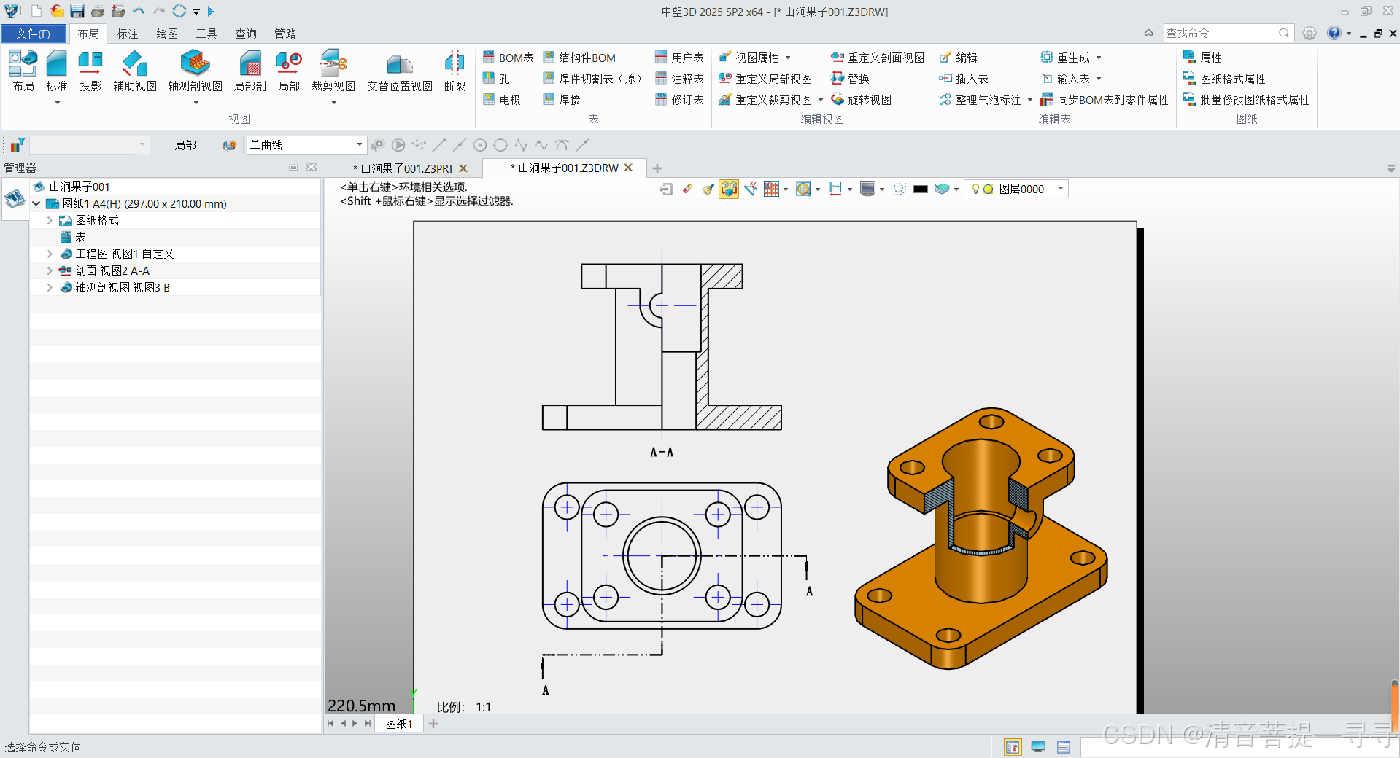This screenshot has width=1400, height=758.
Task: Select the 裁剪视图 crop view tool
Action: coord(333,71)
